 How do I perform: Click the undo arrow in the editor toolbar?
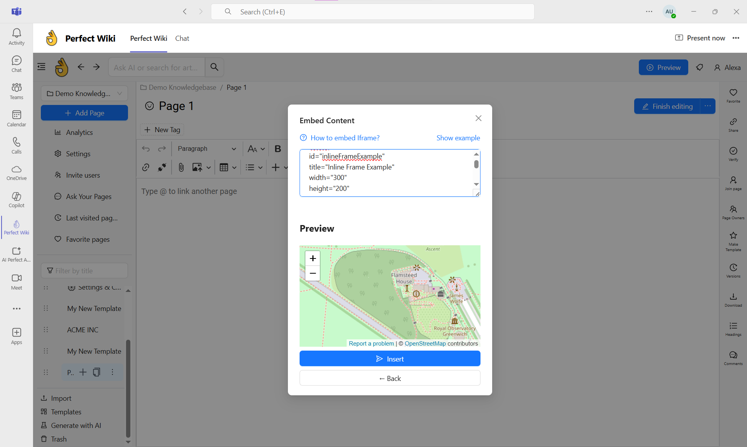(x=146, y=148)
